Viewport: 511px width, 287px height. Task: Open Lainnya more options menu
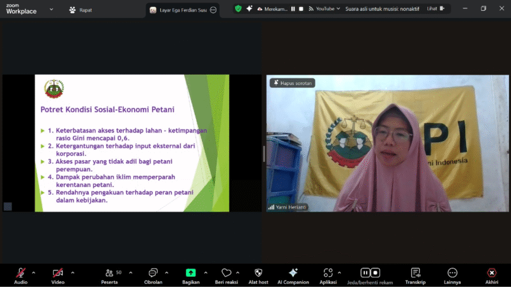452,273
